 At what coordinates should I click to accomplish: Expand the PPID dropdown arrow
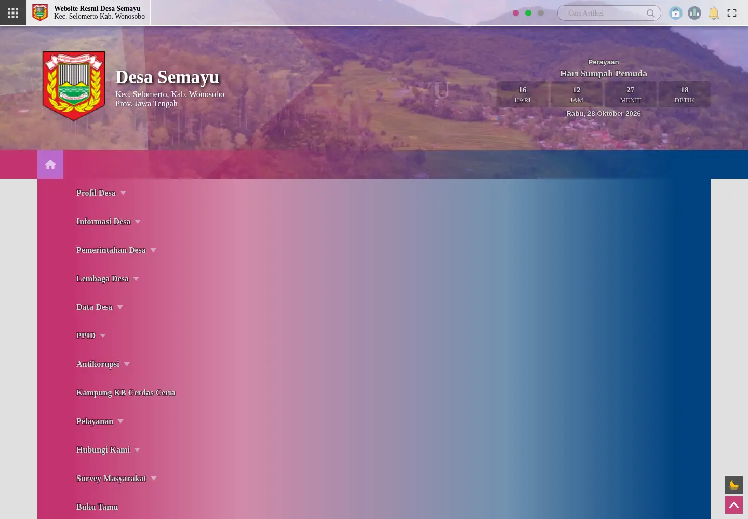[103, 336]
